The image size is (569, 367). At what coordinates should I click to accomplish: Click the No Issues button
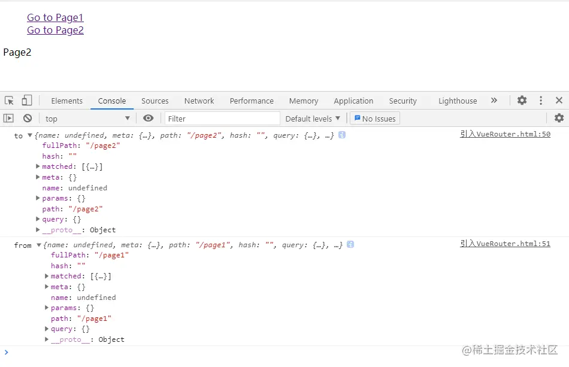coord(375,119)
